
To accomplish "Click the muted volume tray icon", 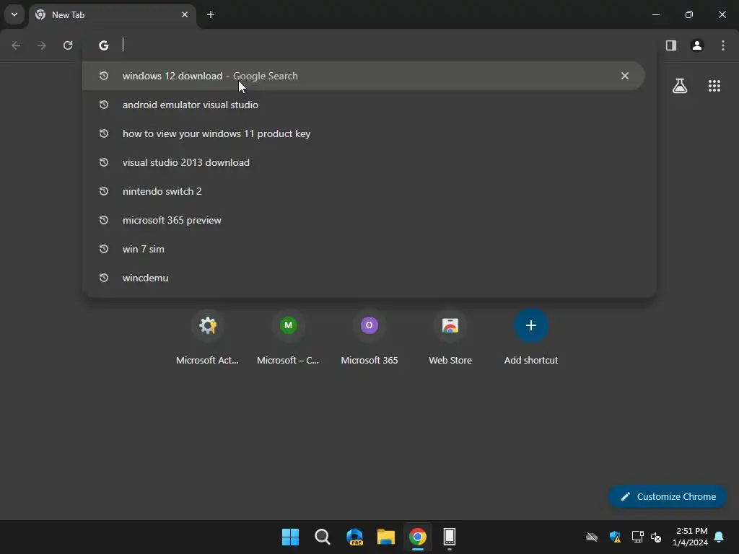I will click(655, 537).
